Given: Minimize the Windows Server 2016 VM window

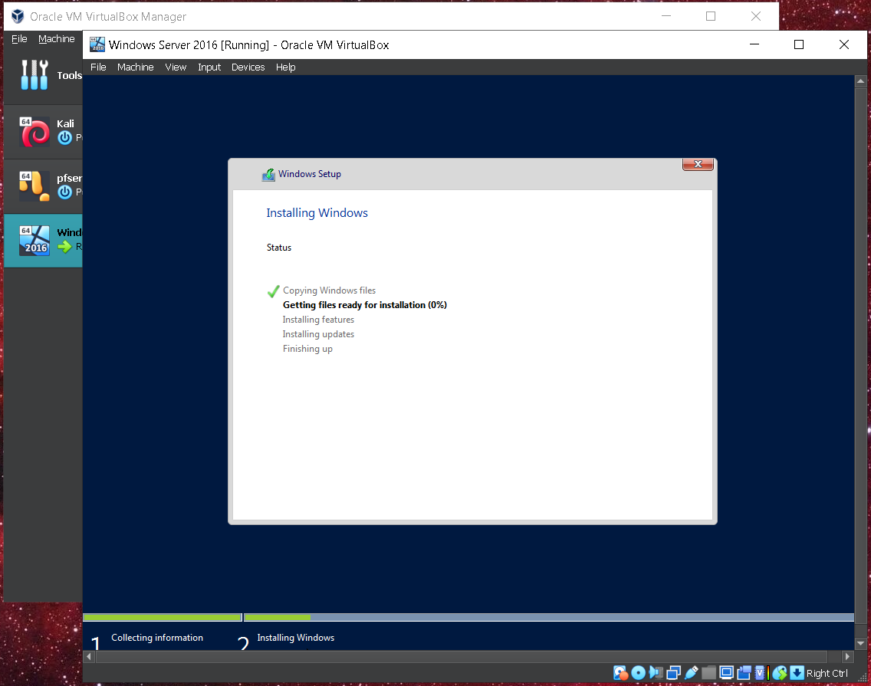Looking at the screenshot, I should [754, 44].
